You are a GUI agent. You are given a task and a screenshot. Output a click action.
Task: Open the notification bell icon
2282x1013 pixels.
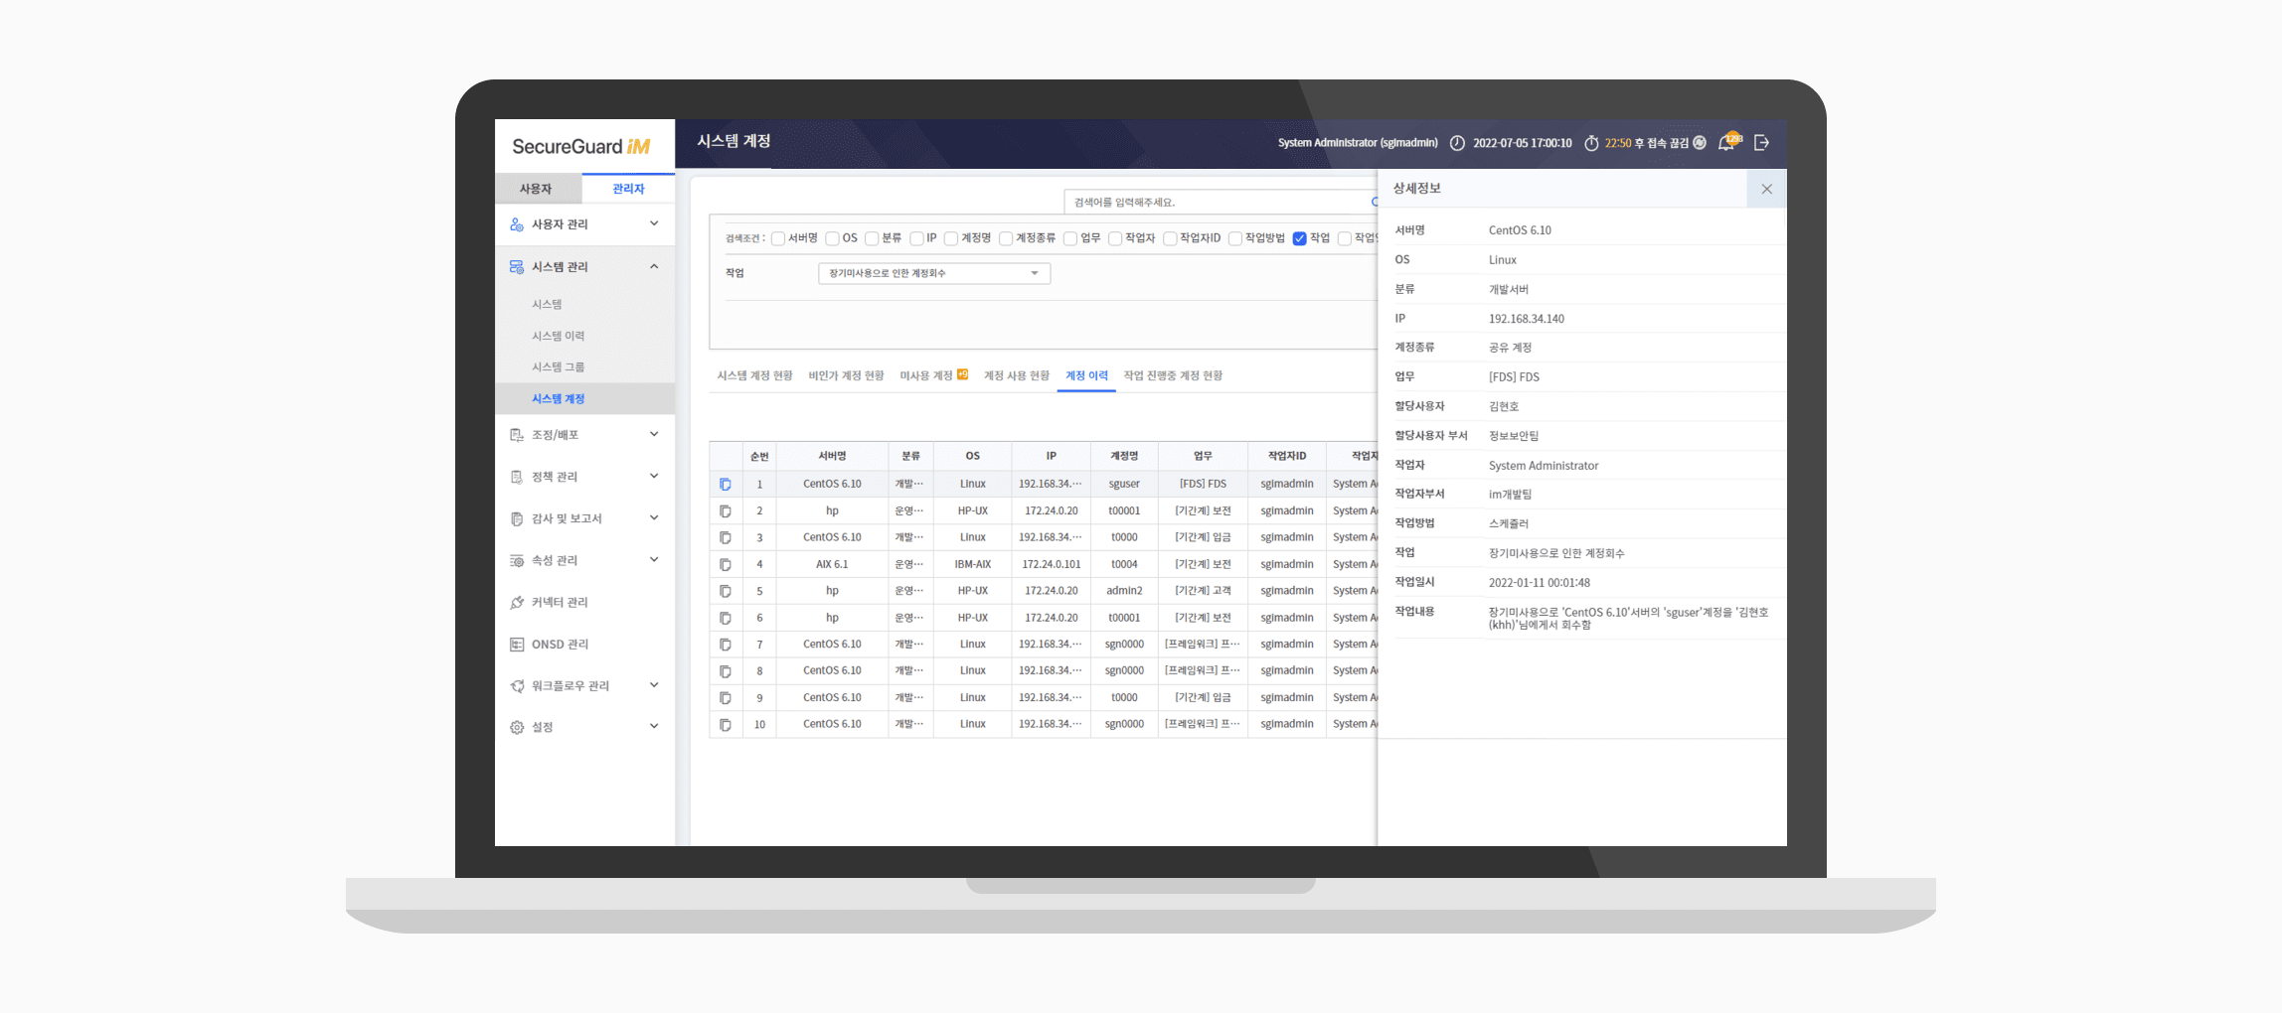pos(1726,143)
